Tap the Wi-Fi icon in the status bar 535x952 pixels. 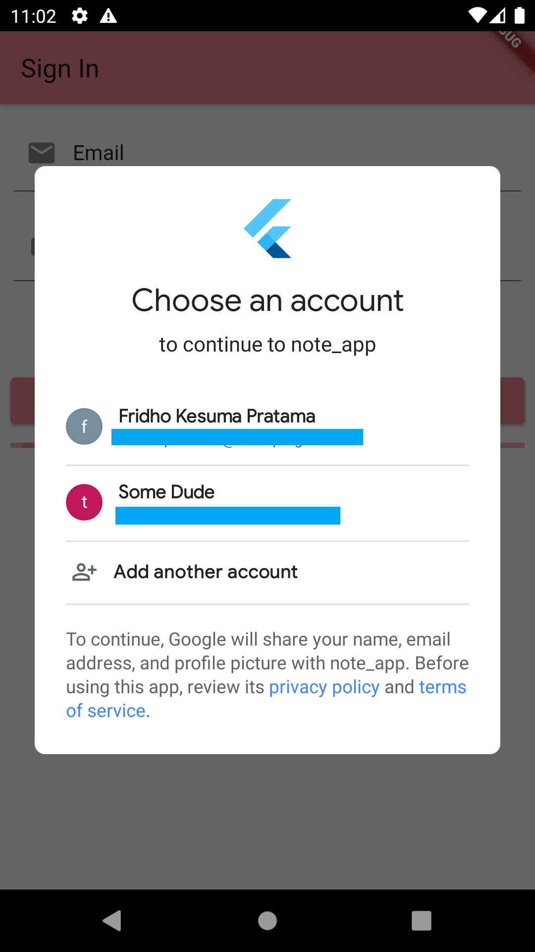coord(477,15)
